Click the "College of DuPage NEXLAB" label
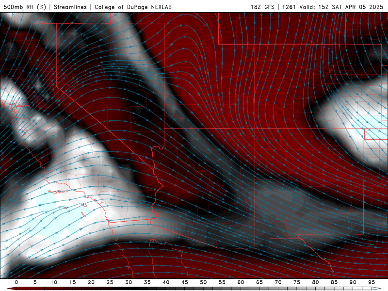 point(133,7)
